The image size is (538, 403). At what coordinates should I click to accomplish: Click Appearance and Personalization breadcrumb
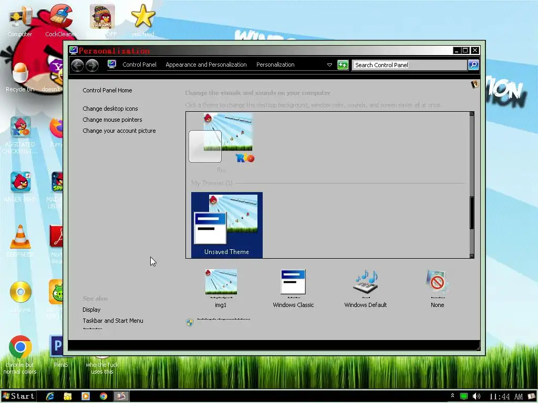(206, 65)
